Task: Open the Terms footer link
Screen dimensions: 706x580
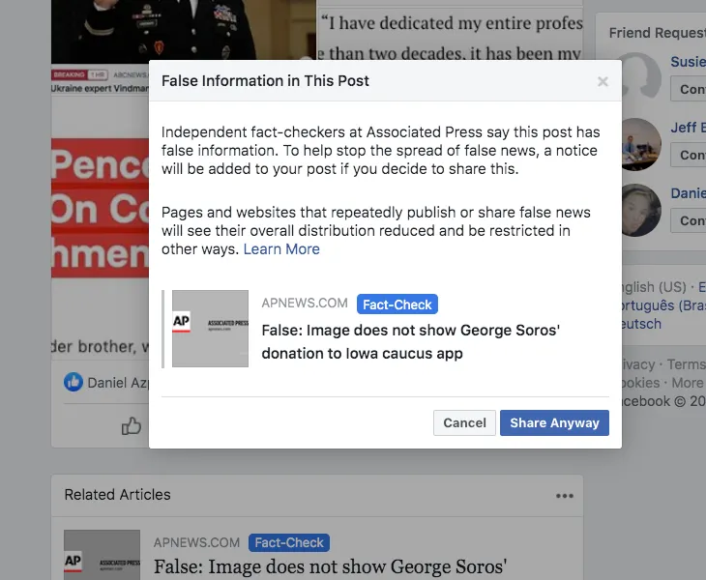Action: coord(687,364)
